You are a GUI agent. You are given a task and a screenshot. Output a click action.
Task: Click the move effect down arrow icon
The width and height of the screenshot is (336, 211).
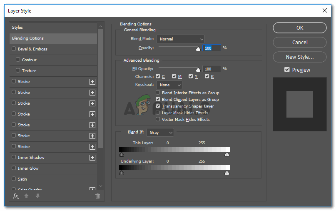point(38,196)
